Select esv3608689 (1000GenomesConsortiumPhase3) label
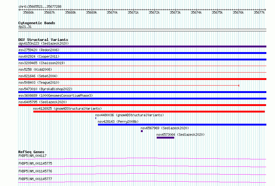 [x=56, y=95]
